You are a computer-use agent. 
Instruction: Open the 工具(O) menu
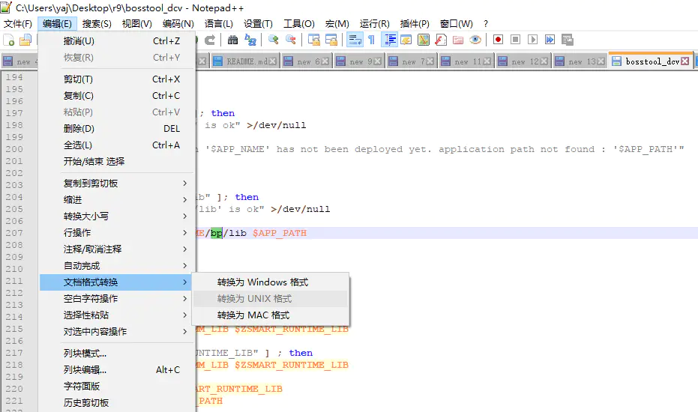point(299,23)
